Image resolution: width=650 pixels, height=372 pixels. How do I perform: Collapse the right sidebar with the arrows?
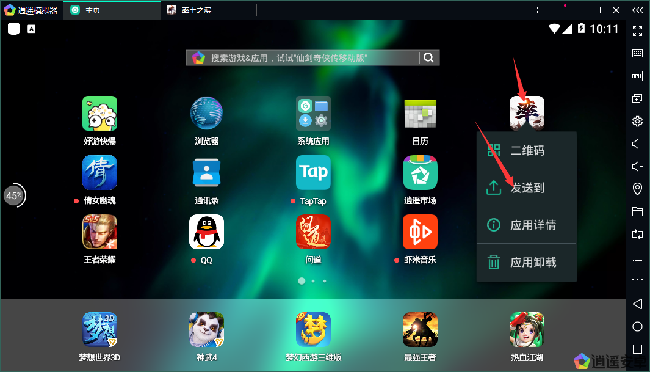(x=638, y=10)
